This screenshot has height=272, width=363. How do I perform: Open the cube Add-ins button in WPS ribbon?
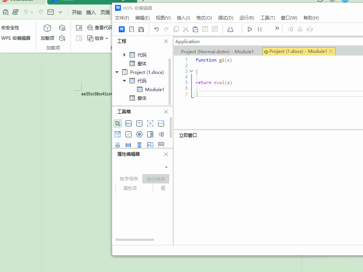(x=48, y=33)
